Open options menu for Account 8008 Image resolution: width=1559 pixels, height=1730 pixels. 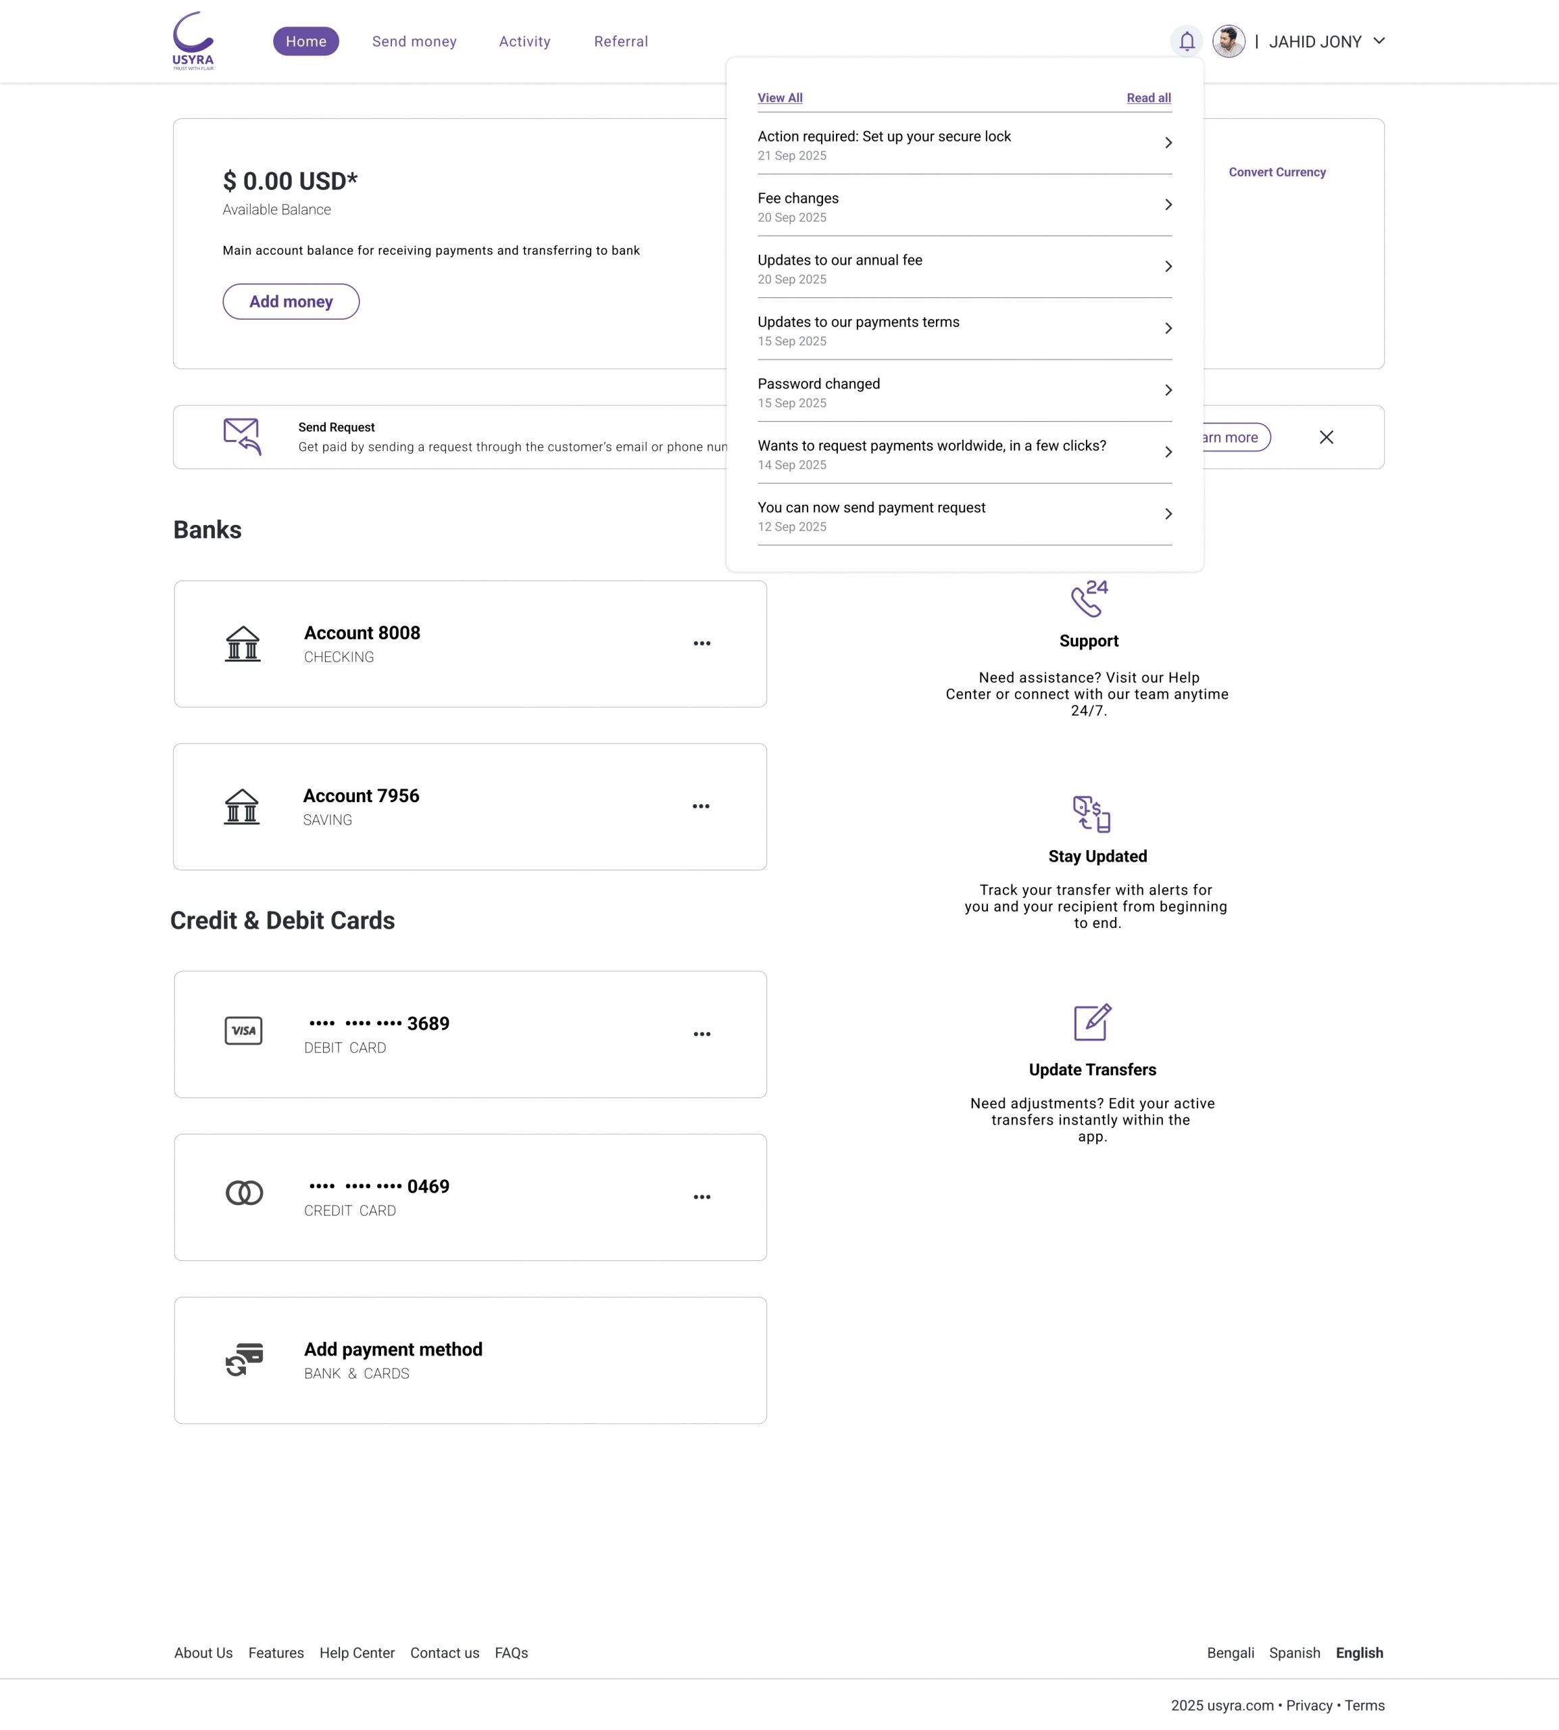coord(701,643)
